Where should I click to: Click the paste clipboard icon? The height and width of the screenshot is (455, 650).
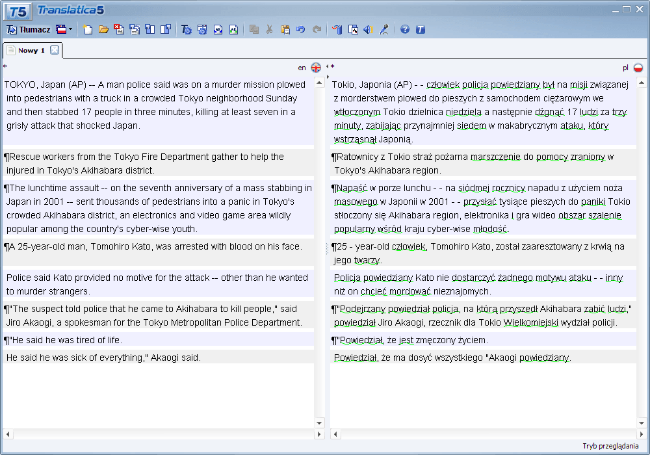click(285, 30)
